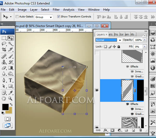Open the Filter menu

tap(56, 10)
